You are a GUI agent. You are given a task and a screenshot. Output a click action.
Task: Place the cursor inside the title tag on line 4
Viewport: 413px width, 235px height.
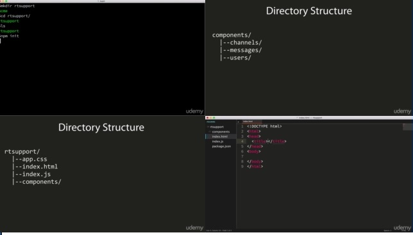click(268, 142)
